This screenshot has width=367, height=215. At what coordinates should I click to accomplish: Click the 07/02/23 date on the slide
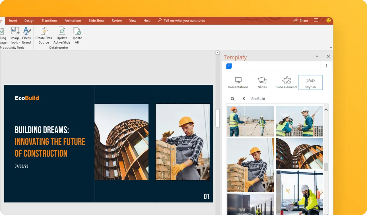click(21, 166)
